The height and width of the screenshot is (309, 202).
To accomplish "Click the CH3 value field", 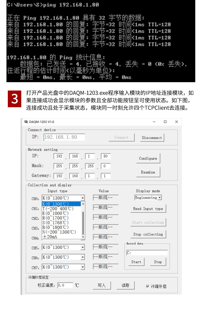I will [x=106, y=227].
